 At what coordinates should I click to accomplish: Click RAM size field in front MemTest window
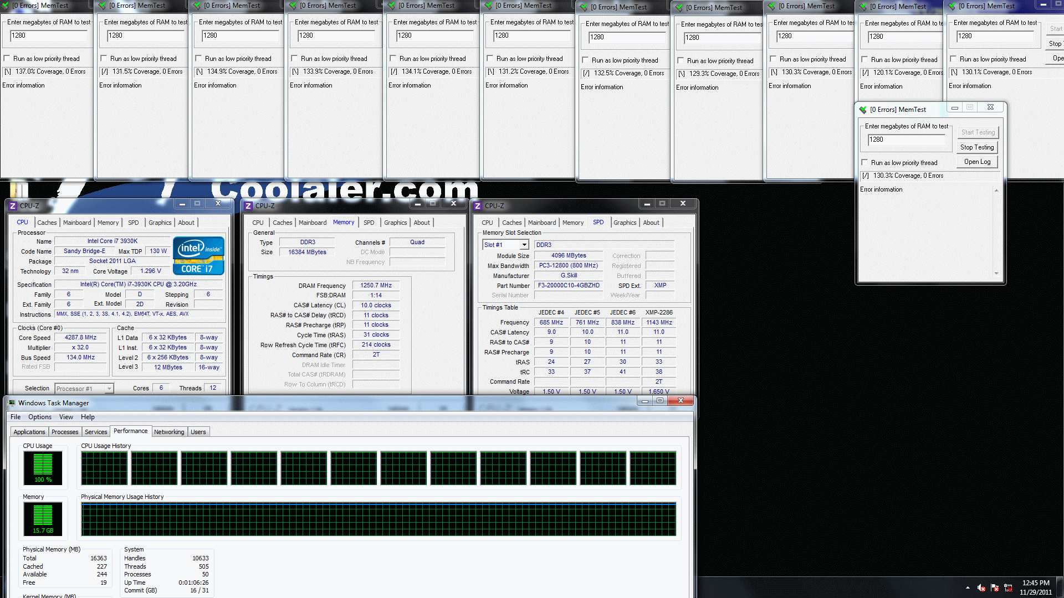(906, 140)
